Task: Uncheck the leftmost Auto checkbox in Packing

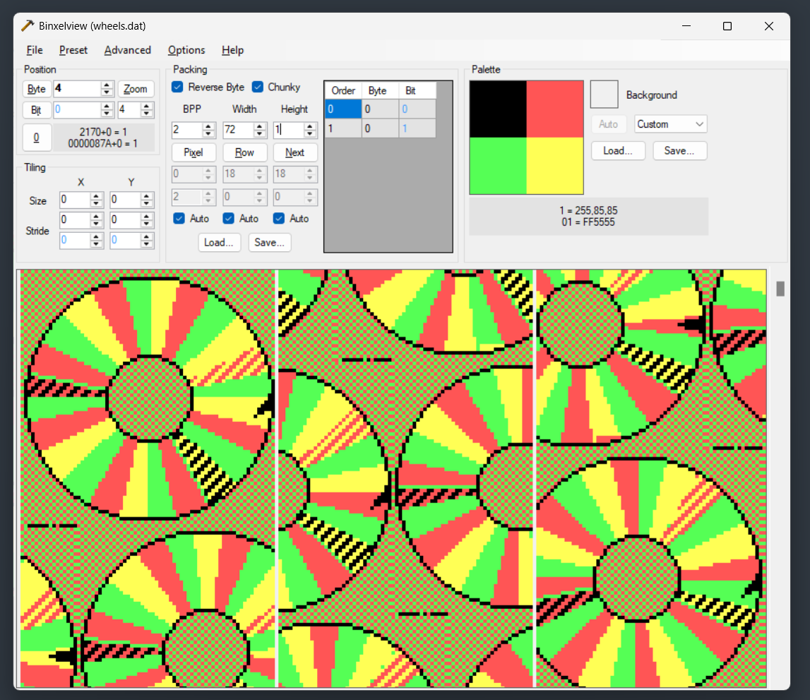Action: 179,219
